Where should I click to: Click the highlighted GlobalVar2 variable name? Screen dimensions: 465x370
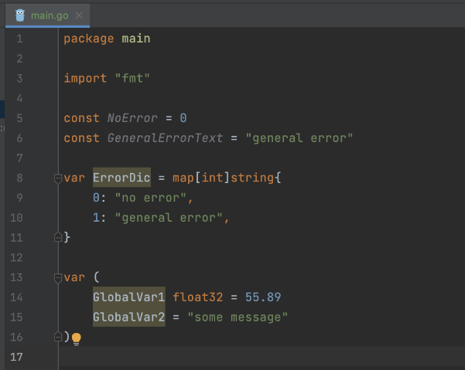[128, 317]
